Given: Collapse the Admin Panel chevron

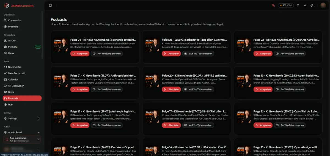Looking at the screenshot, I should [39, 132].
